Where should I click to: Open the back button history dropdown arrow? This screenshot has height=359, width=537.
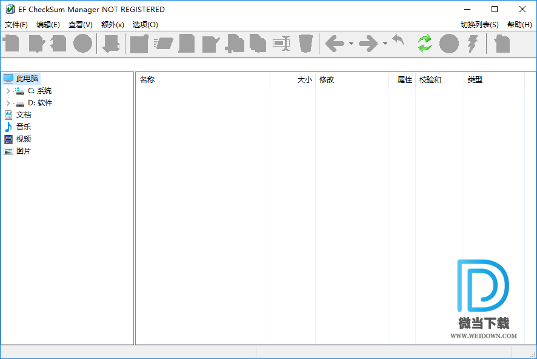pos(351,44)
